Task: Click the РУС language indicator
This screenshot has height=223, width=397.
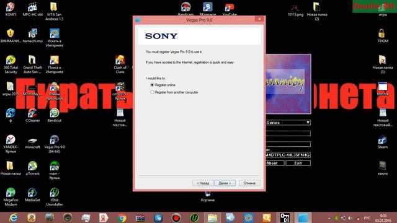Action: [x=367, y=218]
